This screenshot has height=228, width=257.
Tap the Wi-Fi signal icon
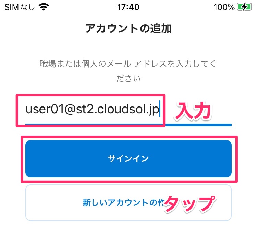coord(44,7)
